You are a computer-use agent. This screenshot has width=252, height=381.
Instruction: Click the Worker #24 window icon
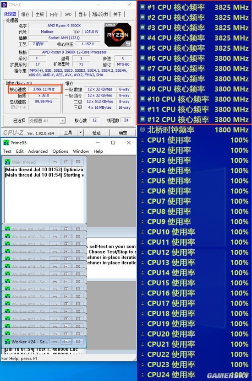(x=7, y=342)
